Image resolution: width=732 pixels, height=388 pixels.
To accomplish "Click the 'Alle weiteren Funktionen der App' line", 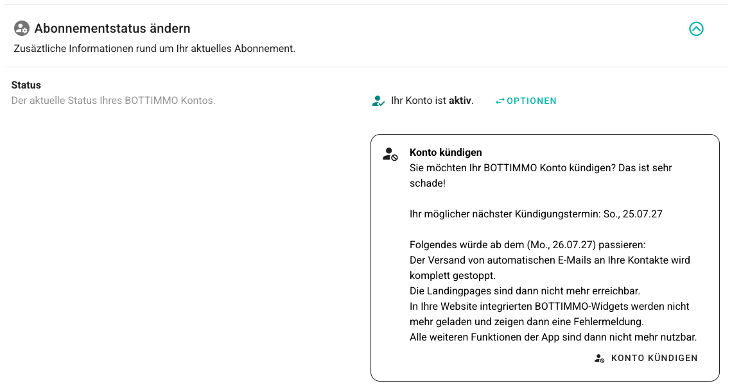I will point(553,337).
